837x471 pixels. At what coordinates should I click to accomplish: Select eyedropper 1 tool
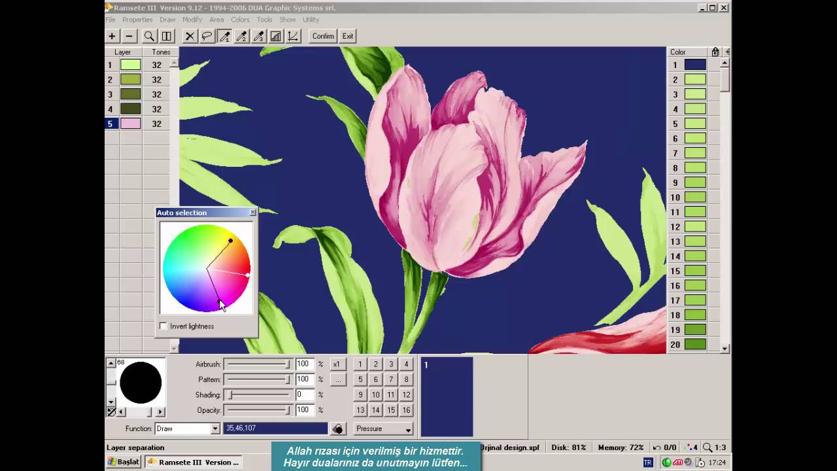click(x=224, y=37)
